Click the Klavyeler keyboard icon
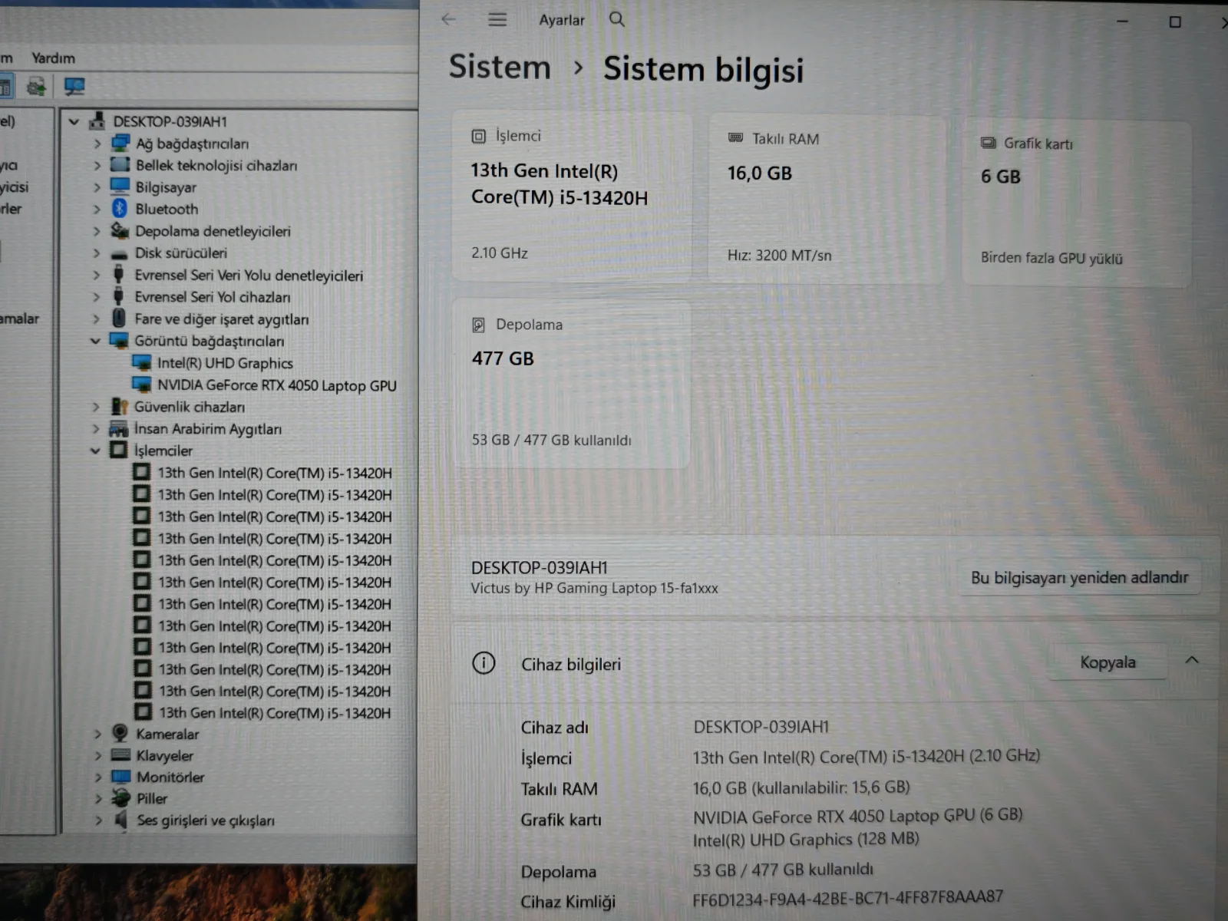 [120, 755]
